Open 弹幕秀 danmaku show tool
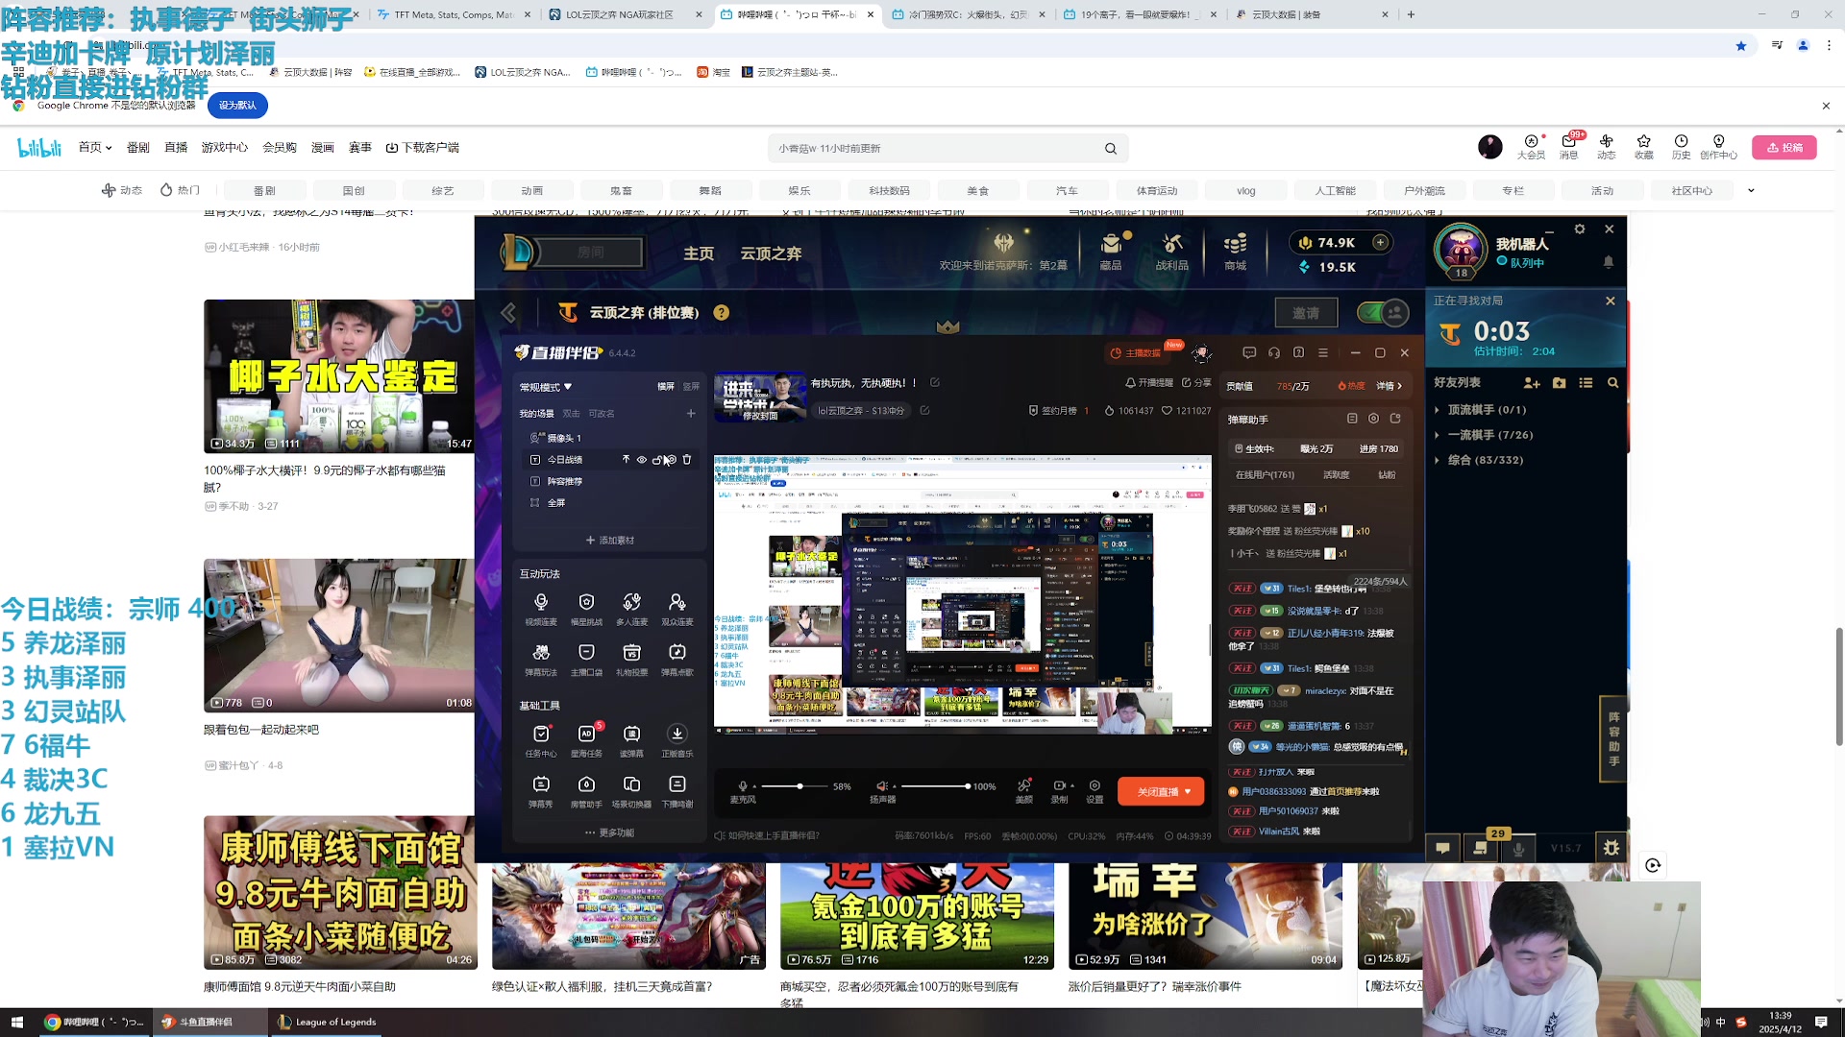1845x1037 pixels. click(x=541, y=791)
